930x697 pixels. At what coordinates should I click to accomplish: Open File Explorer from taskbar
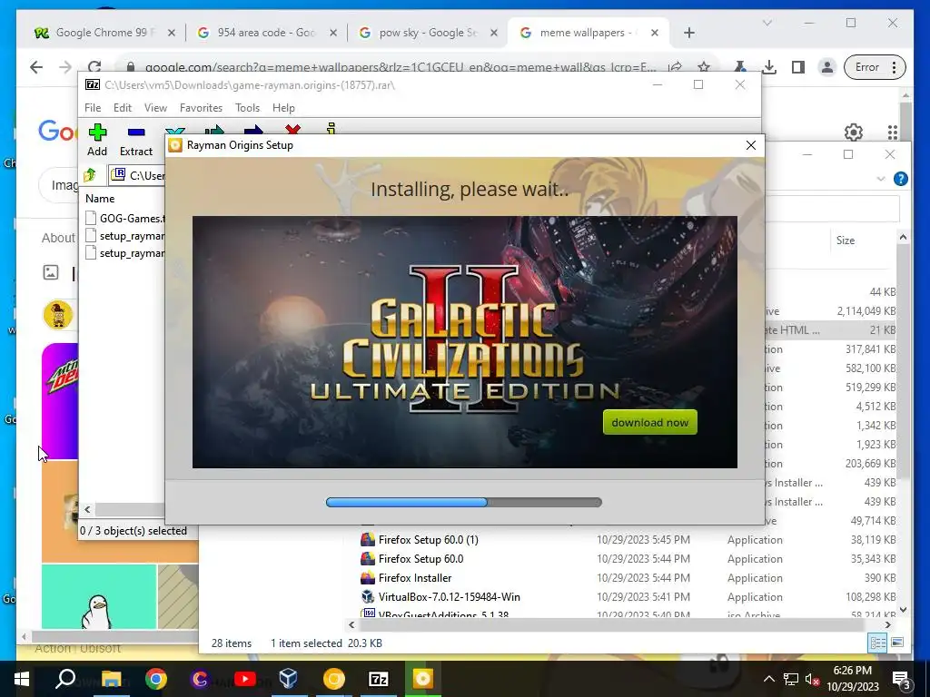(x=111, y=679)
